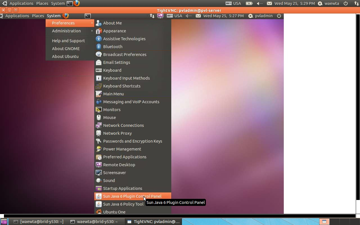Click the Power Management icon

click(98, 149)
